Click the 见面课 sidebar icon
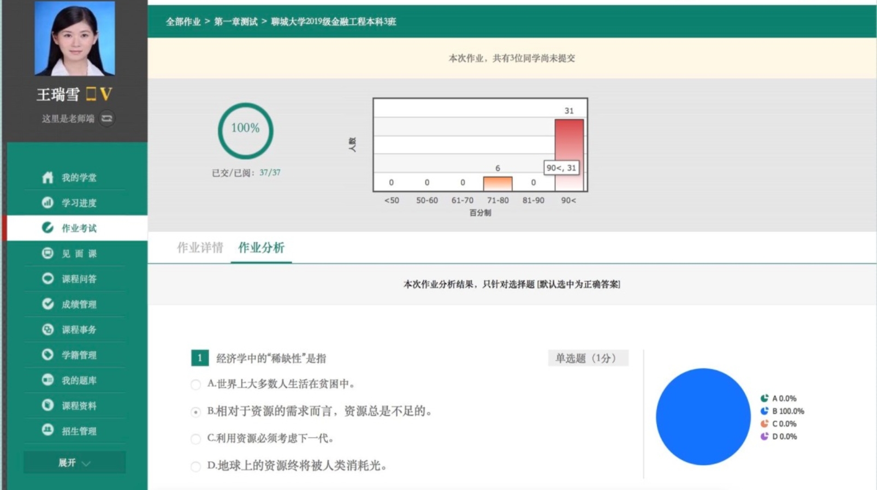This screenshot has height=490, width=877. pyautogui.click(x=48, y=253)
